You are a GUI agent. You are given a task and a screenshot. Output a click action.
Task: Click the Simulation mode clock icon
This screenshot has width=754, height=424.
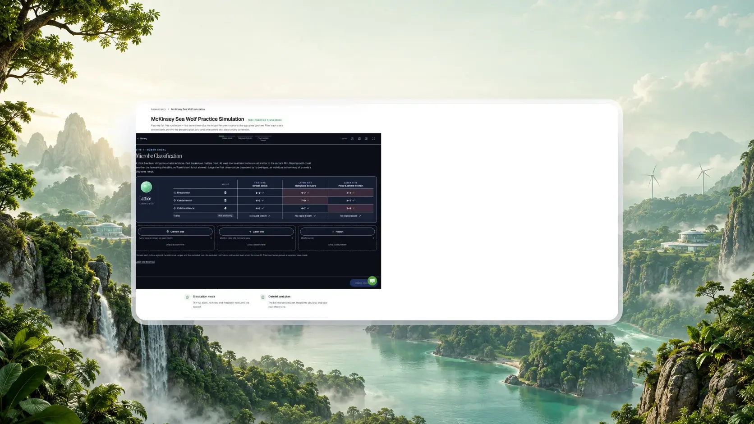[x=187, y=297]
